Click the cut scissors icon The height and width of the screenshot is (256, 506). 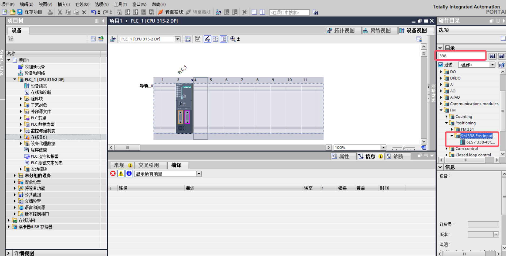60,12
